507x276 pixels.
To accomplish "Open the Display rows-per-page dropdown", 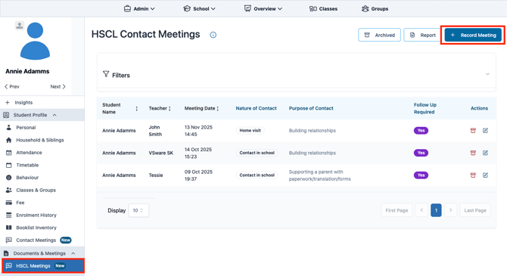I will 138,210.
